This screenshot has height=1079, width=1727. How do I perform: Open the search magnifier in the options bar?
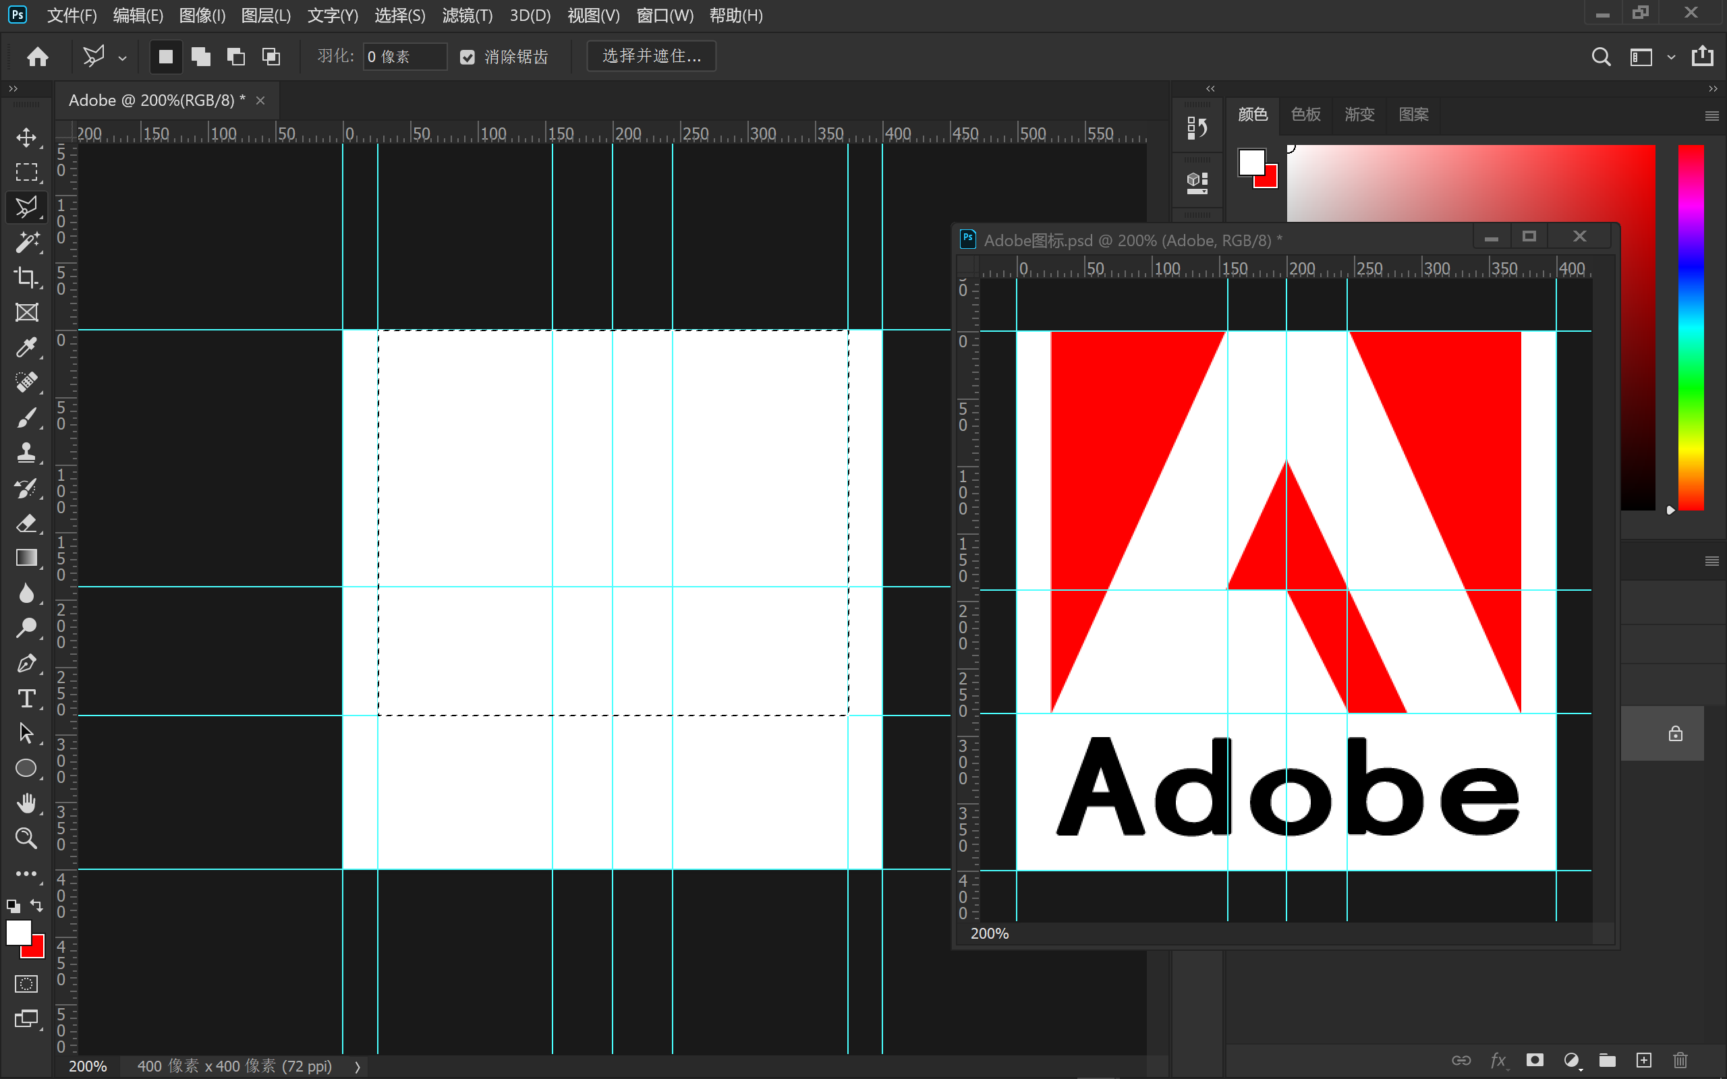coord(1601,57)
